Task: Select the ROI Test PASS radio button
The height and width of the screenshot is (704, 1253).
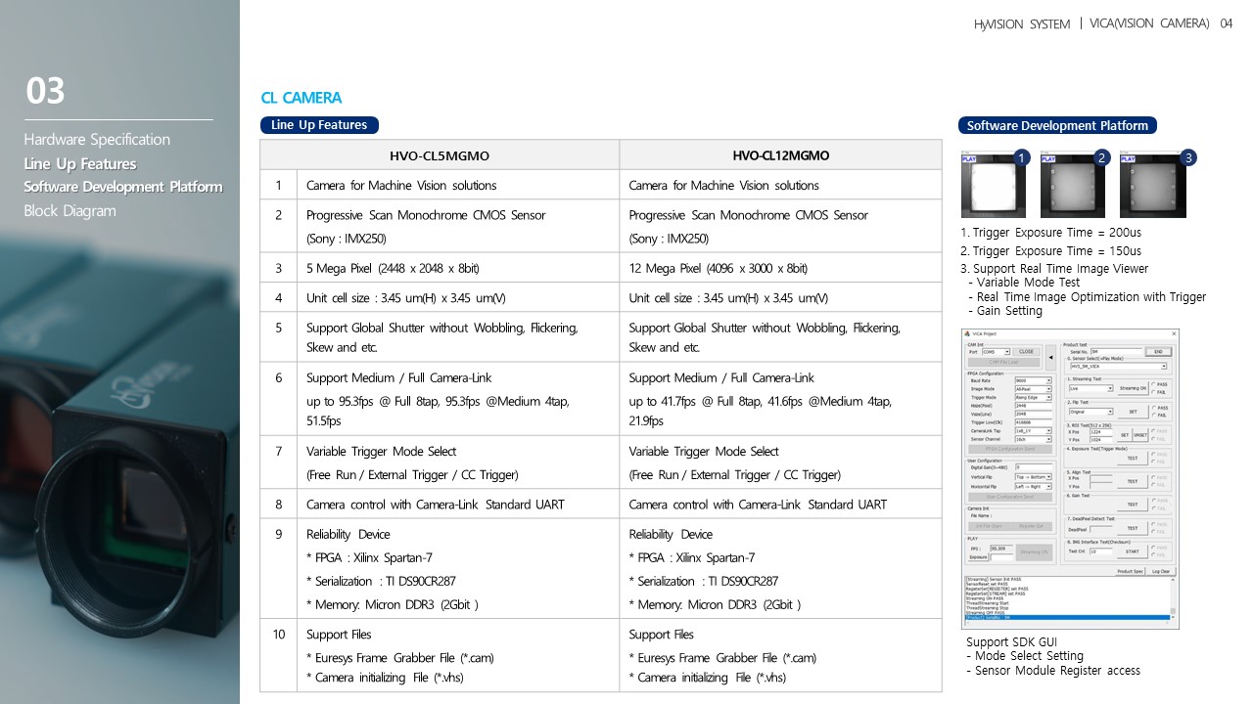Action: pos(1154,431)
